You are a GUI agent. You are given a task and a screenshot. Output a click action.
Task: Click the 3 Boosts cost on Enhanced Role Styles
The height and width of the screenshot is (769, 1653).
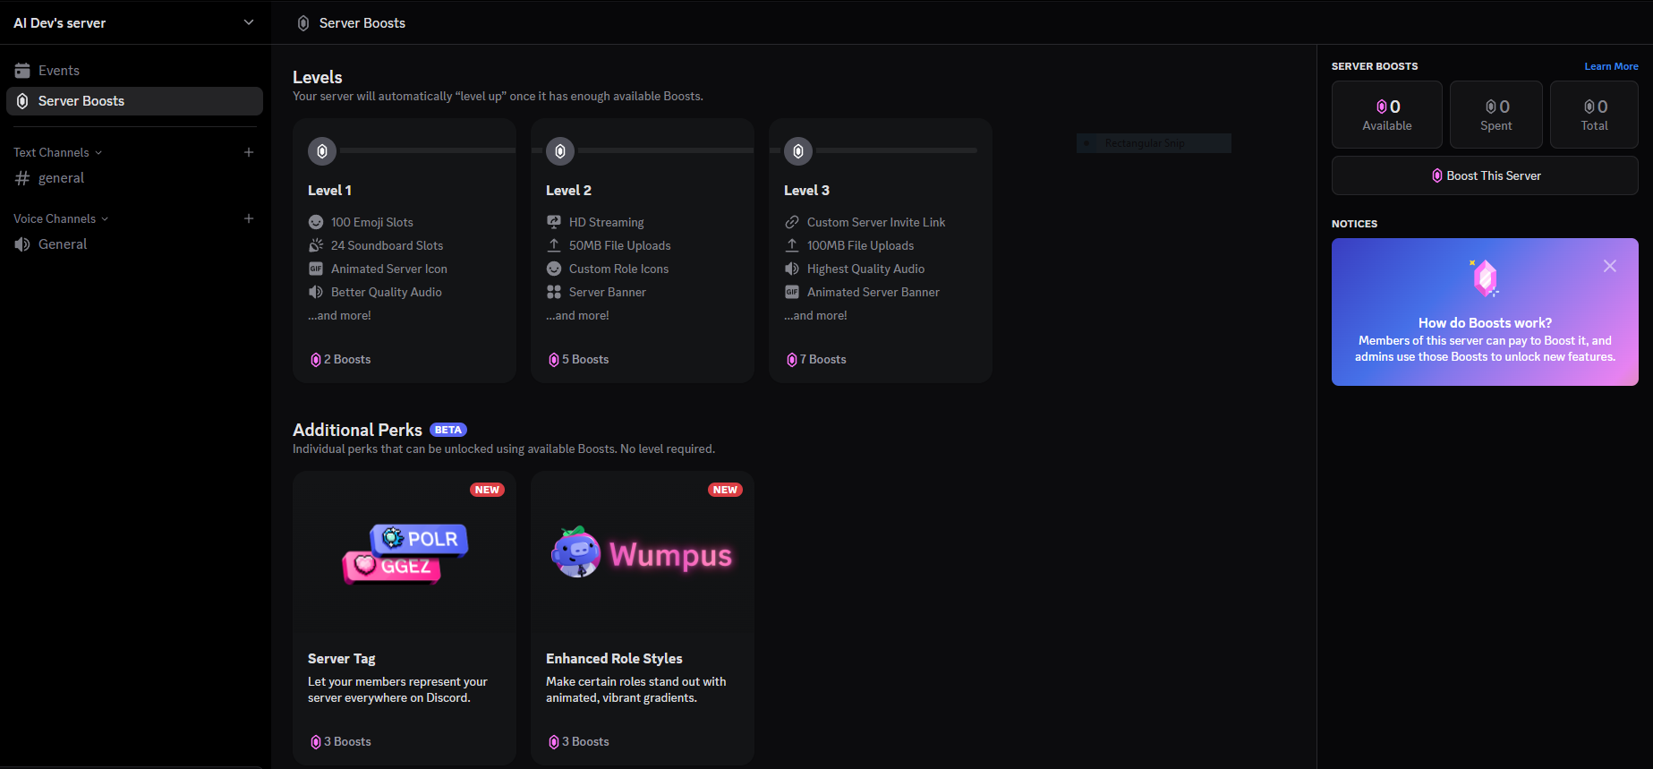(x=578, y=742)
